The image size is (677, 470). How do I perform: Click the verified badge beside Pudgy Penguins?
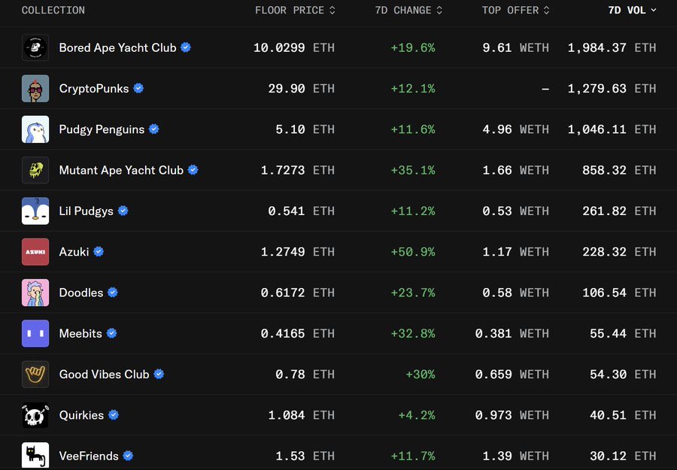tap(154, 129)
